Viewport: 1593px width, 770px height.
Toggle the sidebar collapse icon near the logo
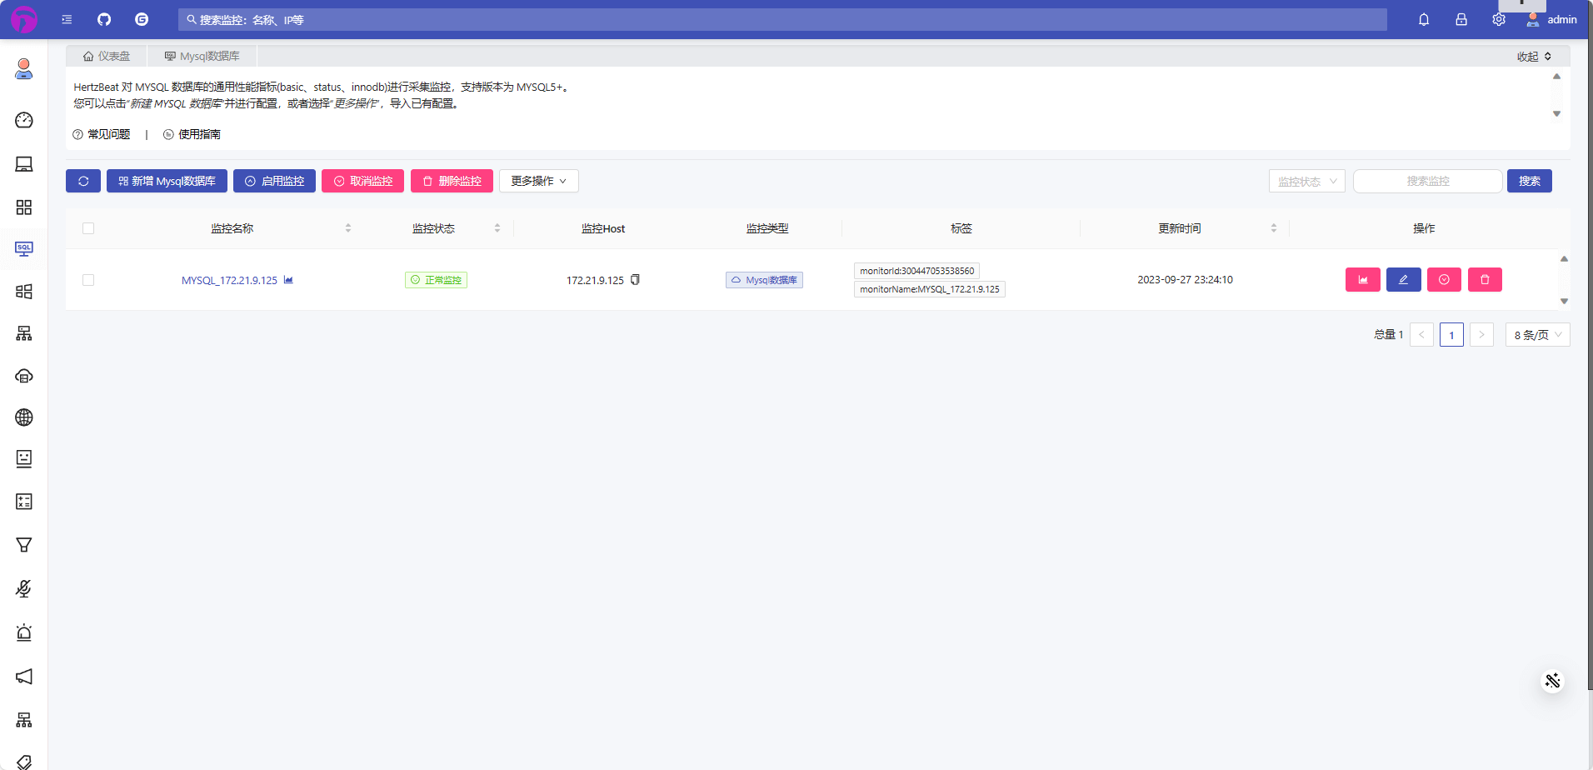point(67,19)
